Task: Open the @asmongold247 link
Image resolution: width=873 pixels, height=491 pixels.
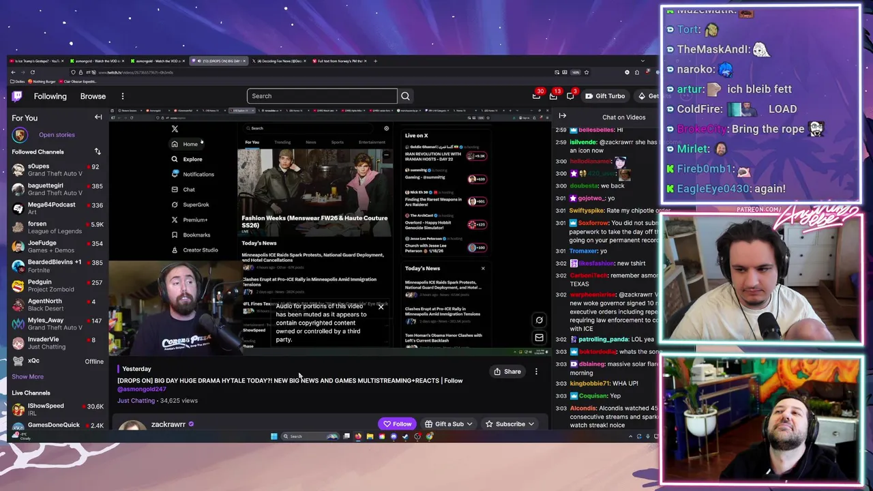Action: (x=142, y=389)
